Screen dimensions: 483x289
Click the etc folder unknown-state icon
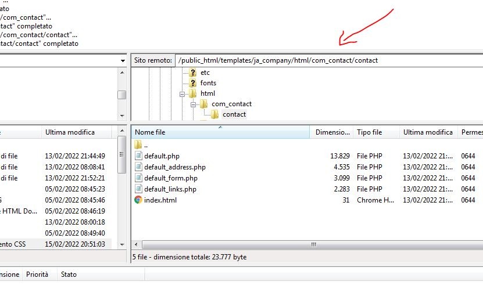(193, 73)
